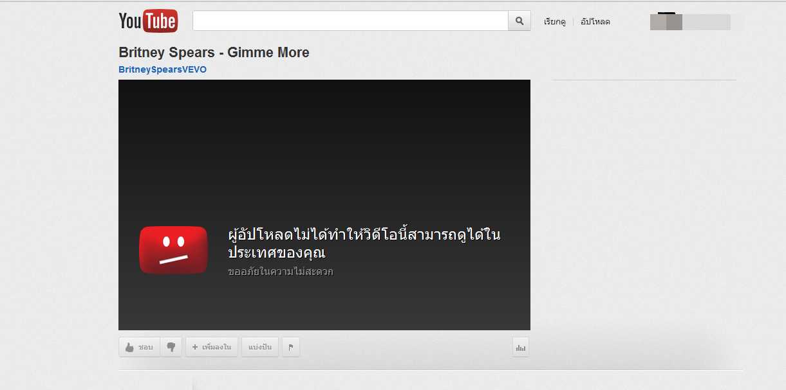
Task: Click the เพิ่มลงใน (Add to) button
Action: point(212,347)
